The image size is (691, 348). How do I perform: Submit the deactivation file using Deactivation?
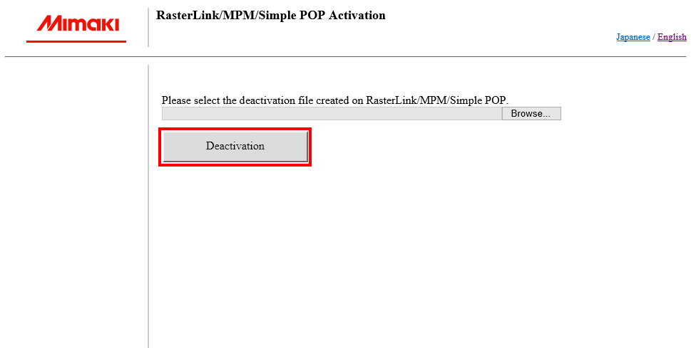point(235,147)
